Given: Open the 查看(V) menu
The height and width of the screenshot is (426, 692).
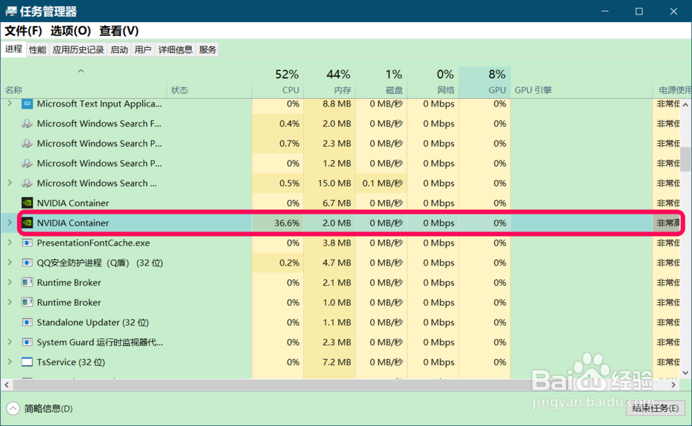Looking at the screenshot, I should coord(119,31).
